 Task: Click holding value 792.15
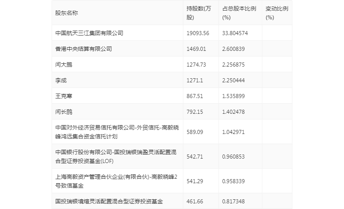coord(195,112)
